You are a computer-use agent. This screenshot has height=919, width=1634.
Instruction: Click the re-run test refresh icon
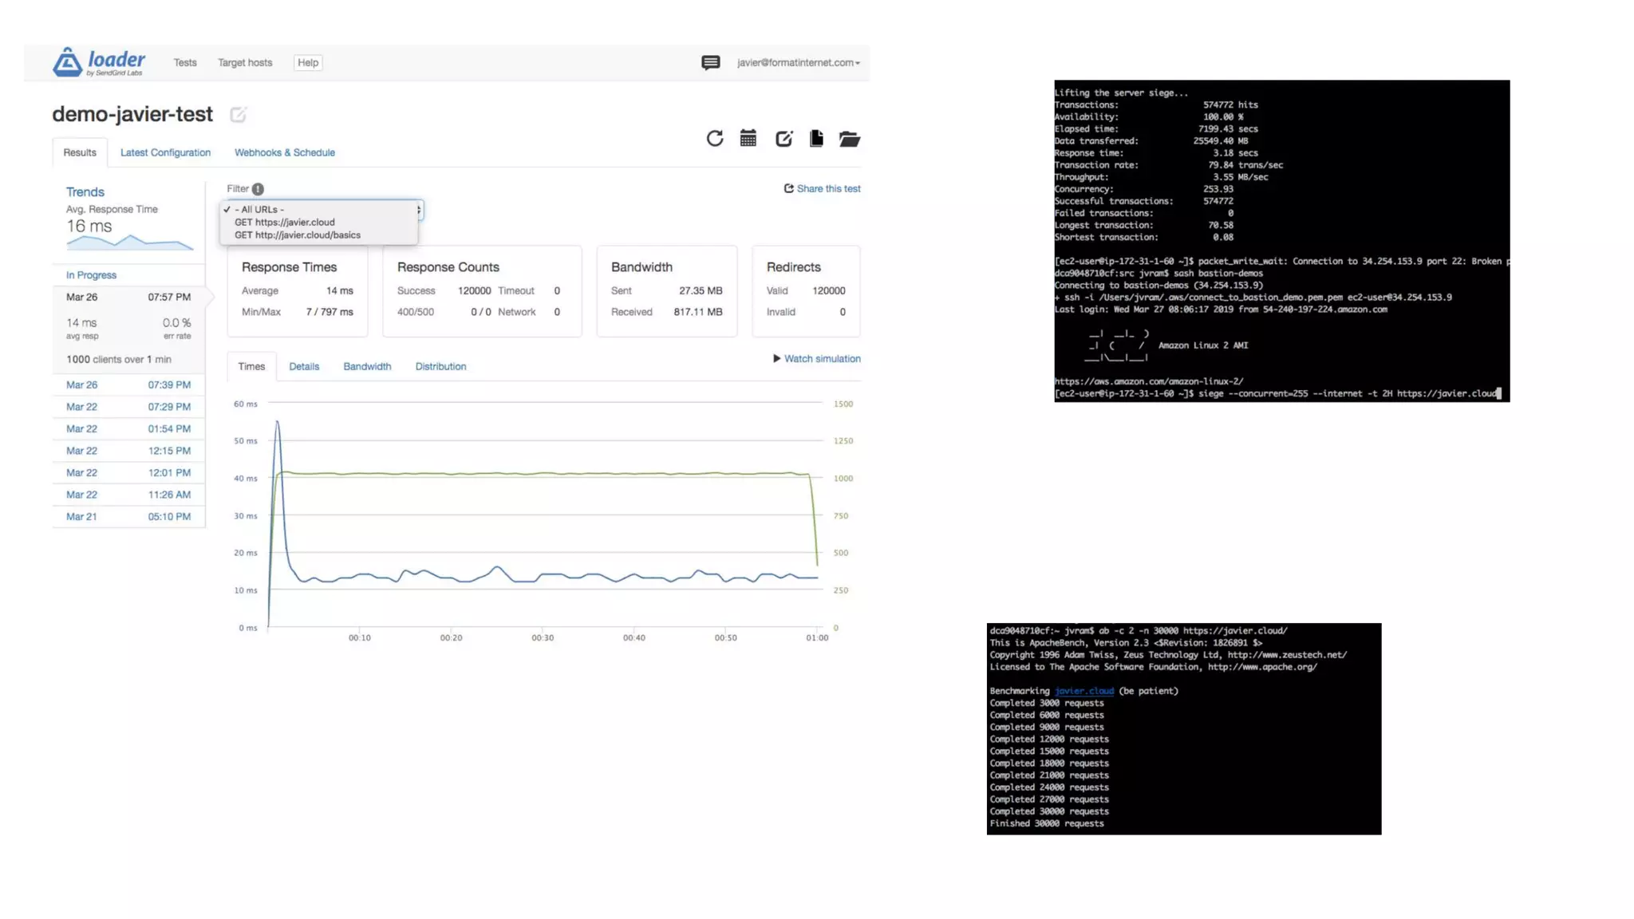coord(714,139)
